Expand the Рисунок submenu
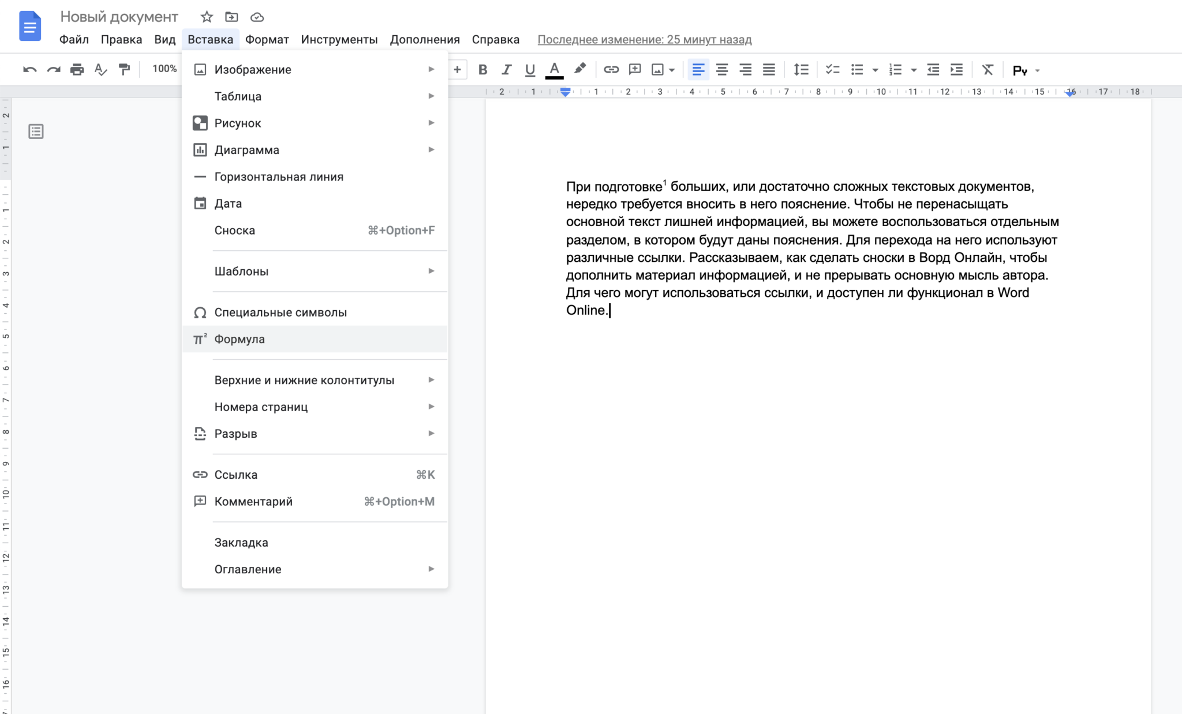This screenshot has width=1182, height=714. pos(315,123)
